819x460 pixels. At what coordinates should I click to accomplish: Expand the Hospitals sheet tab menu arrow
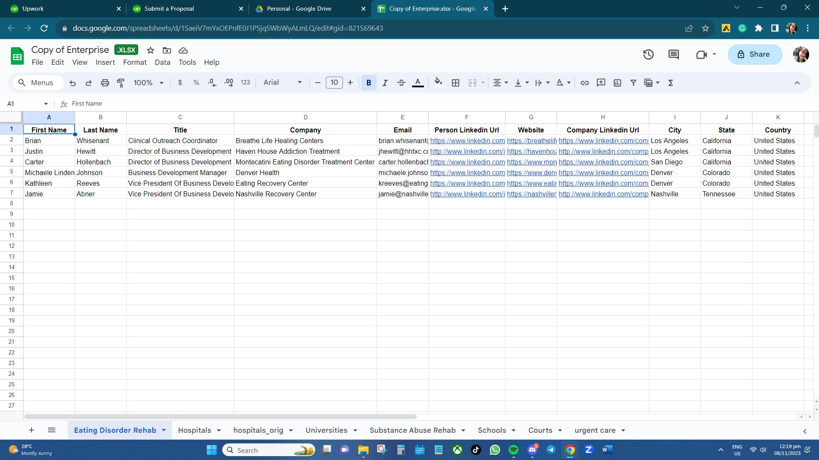[x=219, y=431]
